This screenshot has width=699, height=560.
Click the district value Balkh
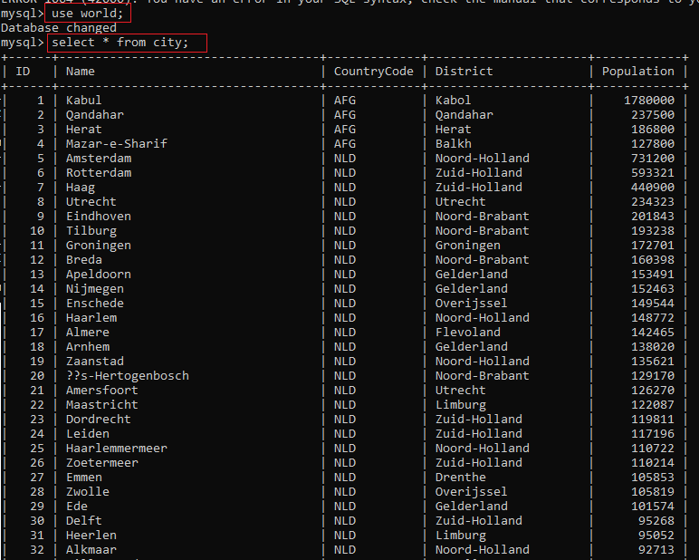[454, 144]
